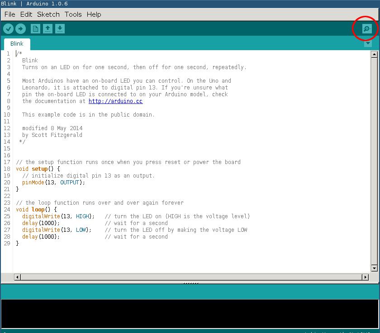This screenshot has width=380, height=333.
Task: Save the sketch with the down-arrow icon
Action: tap(60, 29)
